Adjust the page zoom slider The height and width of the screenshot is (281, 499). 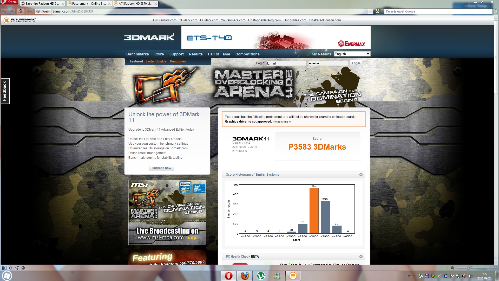[x=468, y=268]
